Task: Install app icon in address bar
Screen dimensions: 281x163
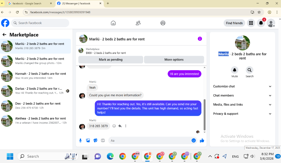Action: click(252, 12)
